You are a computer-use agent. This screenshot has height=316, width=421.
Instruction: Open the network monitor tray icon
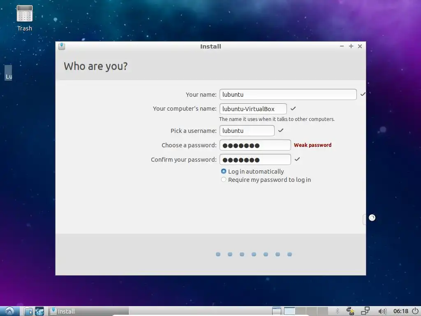[x=365, y=311]
